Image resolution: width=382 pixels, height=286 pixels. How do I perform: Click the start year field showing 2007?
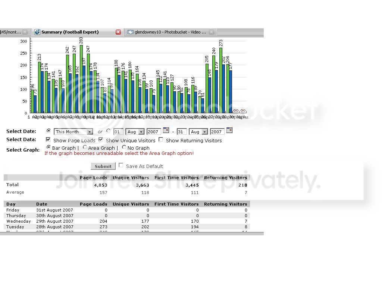click(154, 131)
